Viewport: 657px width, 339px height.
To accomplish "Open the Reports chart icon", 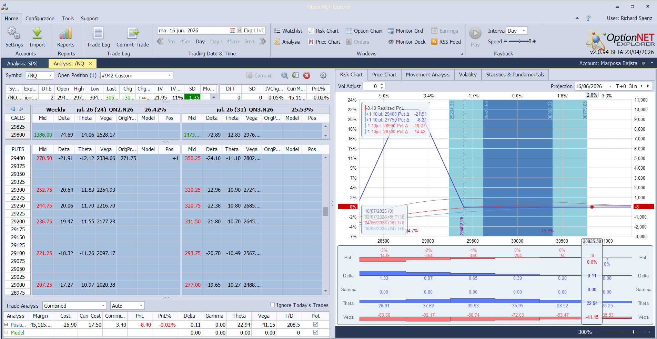I will pyautogui.click(x=65, y=37).
